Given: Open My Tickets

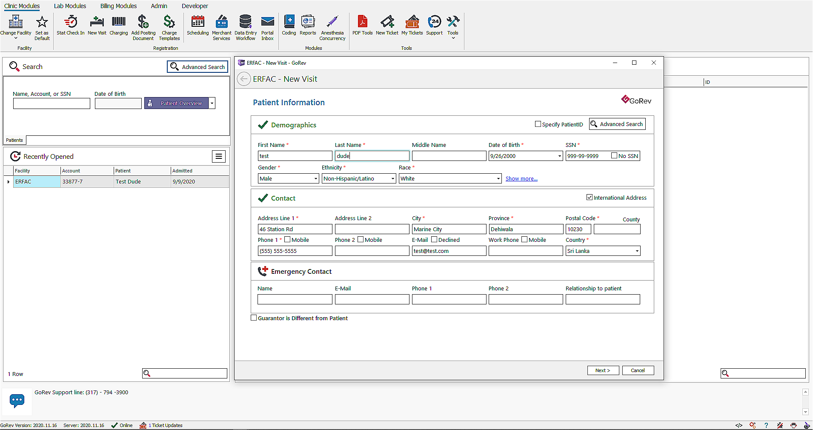Looking at the screenshot, I should (x=412, y=25).
